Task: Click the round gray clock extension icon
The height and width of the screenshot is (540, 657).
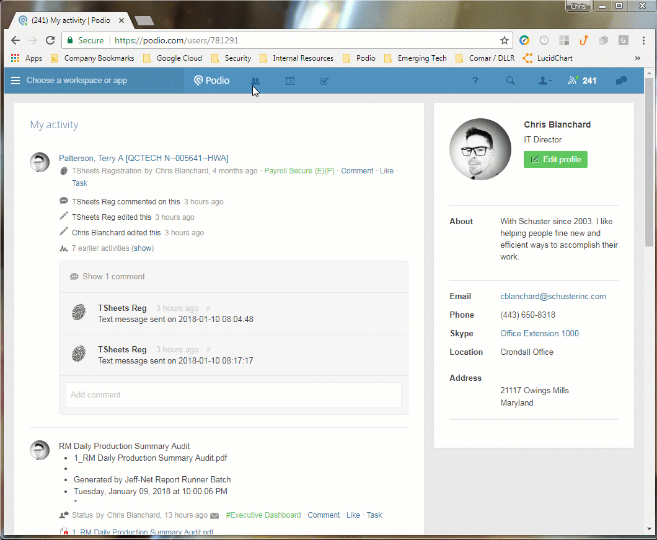Action: [544, 41]
